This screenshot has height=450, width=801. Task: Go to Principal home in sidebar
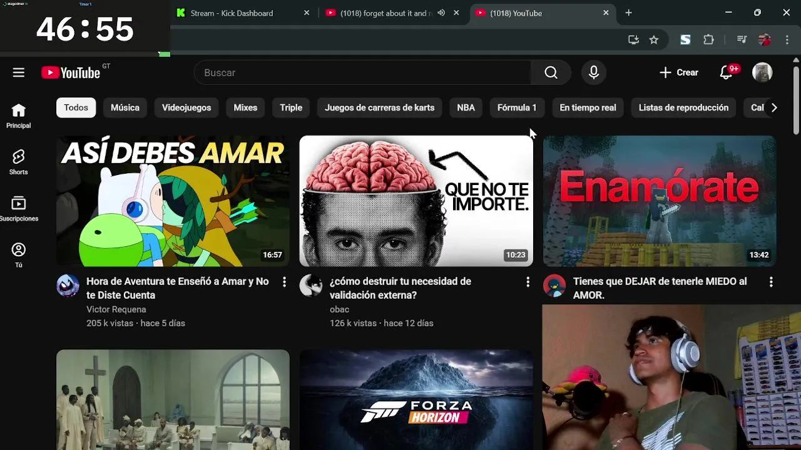(19, 116)
